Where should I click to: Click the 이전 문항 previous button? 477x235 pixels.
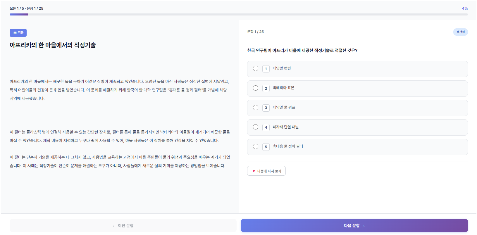pos(123,226)
